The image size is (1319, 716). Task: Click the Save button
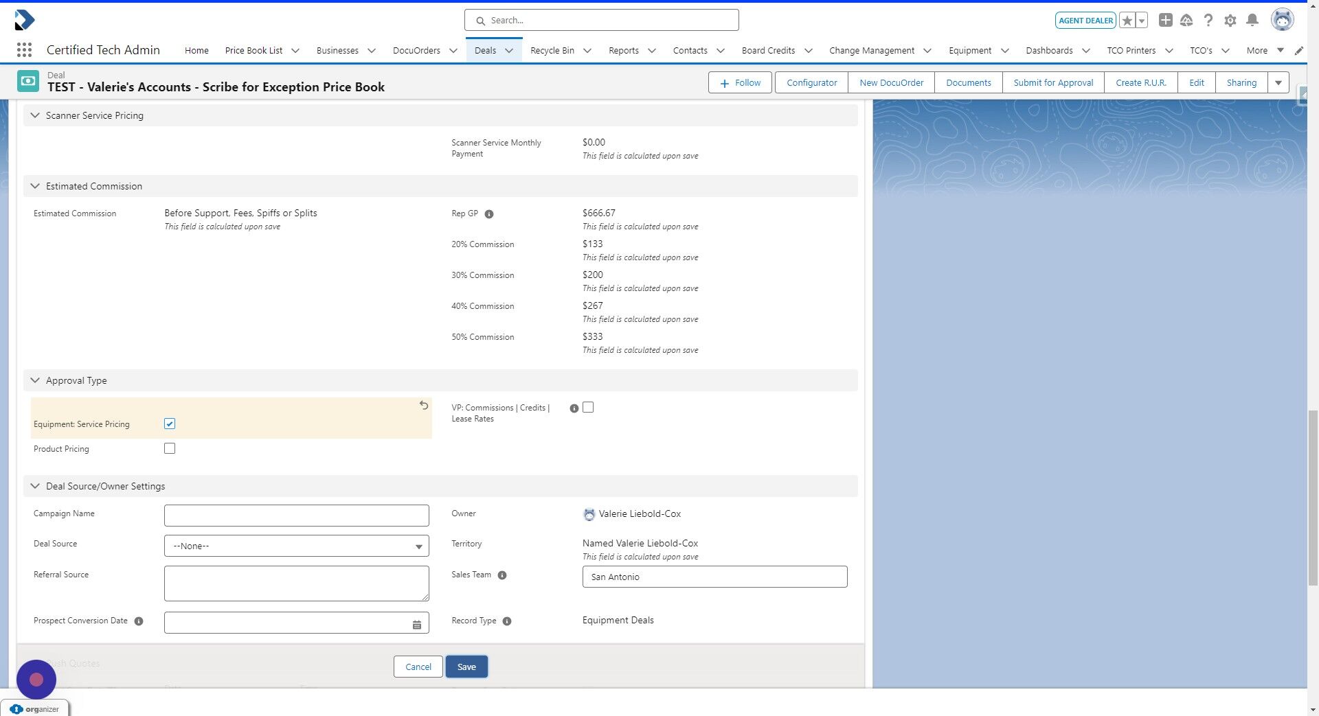point(466,667)
